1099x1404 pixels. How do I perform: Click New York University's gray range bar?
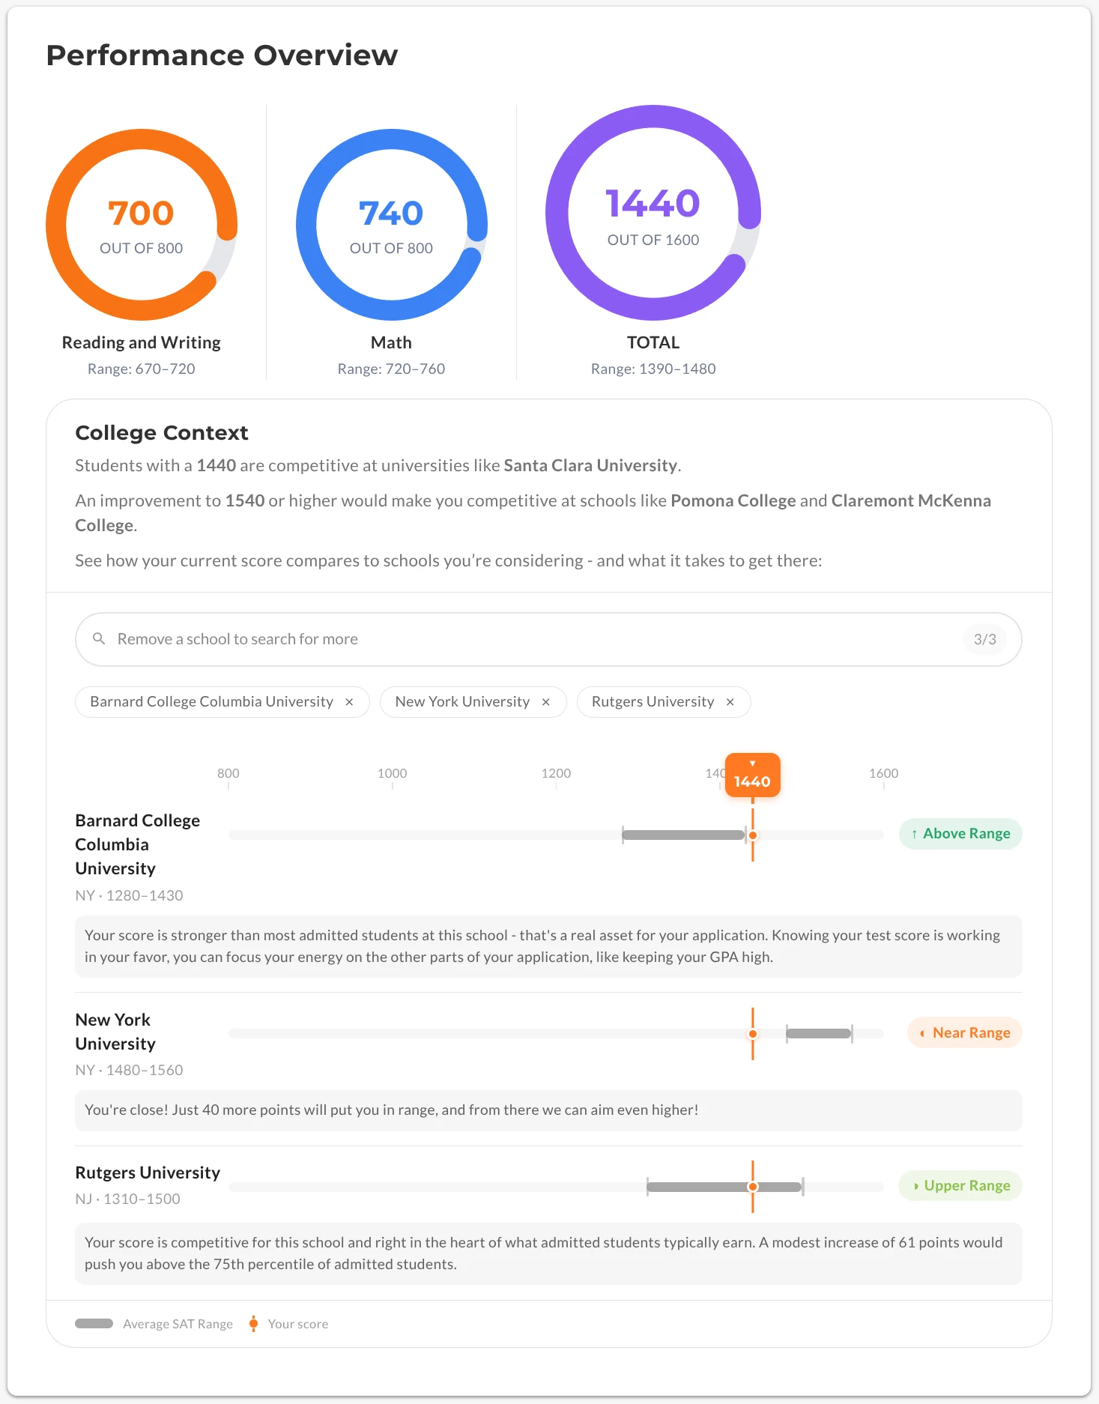coord(819,1034)
